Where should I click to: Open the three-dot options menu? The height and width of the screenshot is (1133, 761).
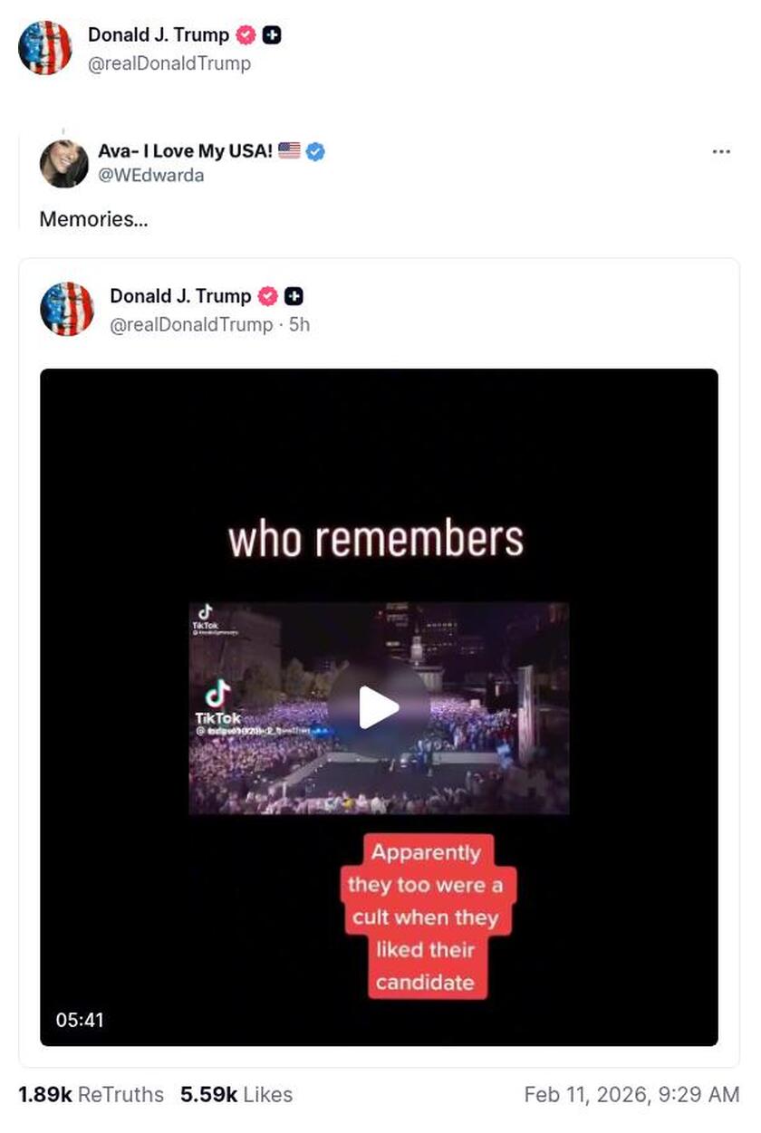coord(721,151)
